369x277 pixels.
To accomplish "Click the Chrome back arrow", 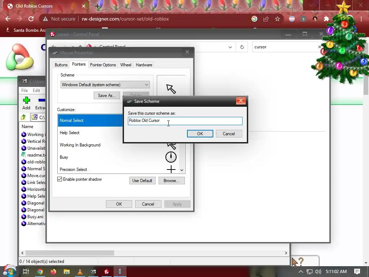I will [8, 19].
